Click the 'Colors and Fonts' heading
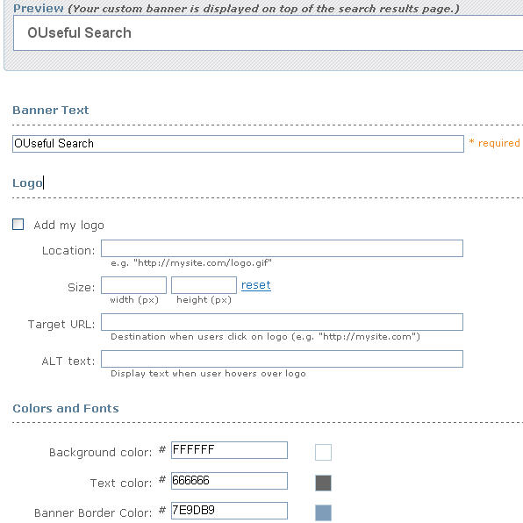Screen dimensions: 523x523 66,408
